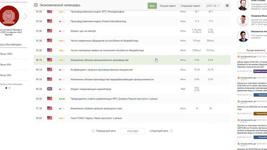Click three green importance dots for Powell speech
The height and width of the screenshot is (150, 267).
(62, 99)
